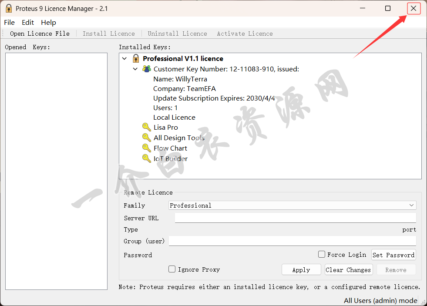Click Activate Licence in the toolbar
The width and height of the screenshot is (427, 306).
click(x=245, y=34)
